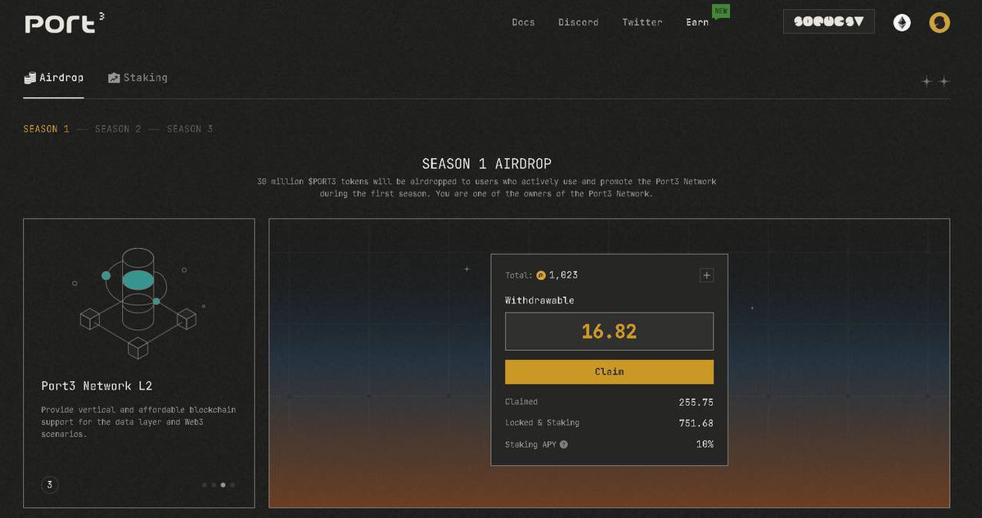
Task: Click the SEASON 1 AIRDROP title
Action: tap(487, 164)
